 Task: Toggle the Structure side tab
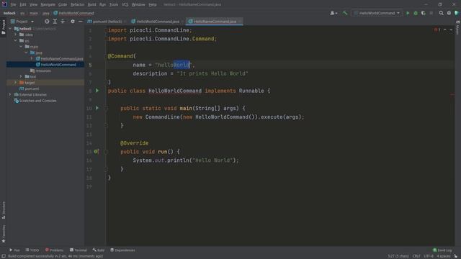point(4,210)
